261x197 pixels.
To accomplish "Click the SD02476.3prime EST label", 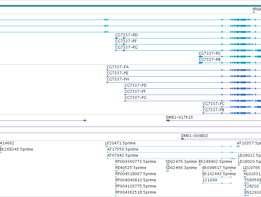I will 181,162.
